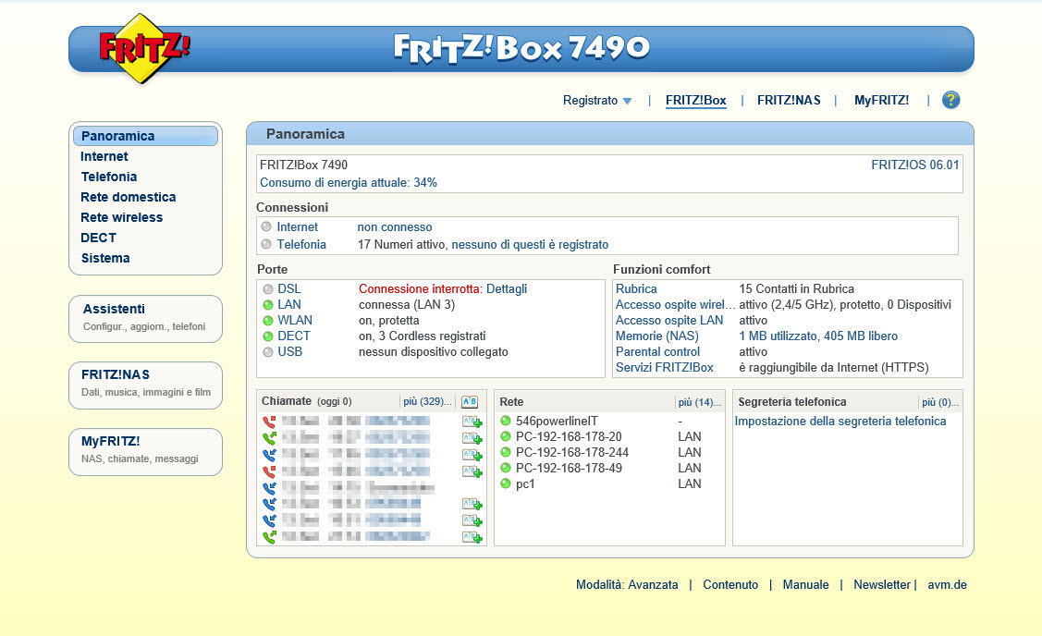Add the last call's number to the phonebook
Image resolution: width=1042 pixels, height=636 pixels.
(472, 537)
